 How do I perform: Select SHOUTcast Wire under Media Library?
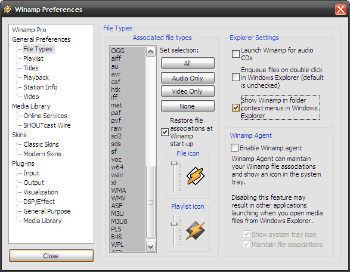pos(47,125)
